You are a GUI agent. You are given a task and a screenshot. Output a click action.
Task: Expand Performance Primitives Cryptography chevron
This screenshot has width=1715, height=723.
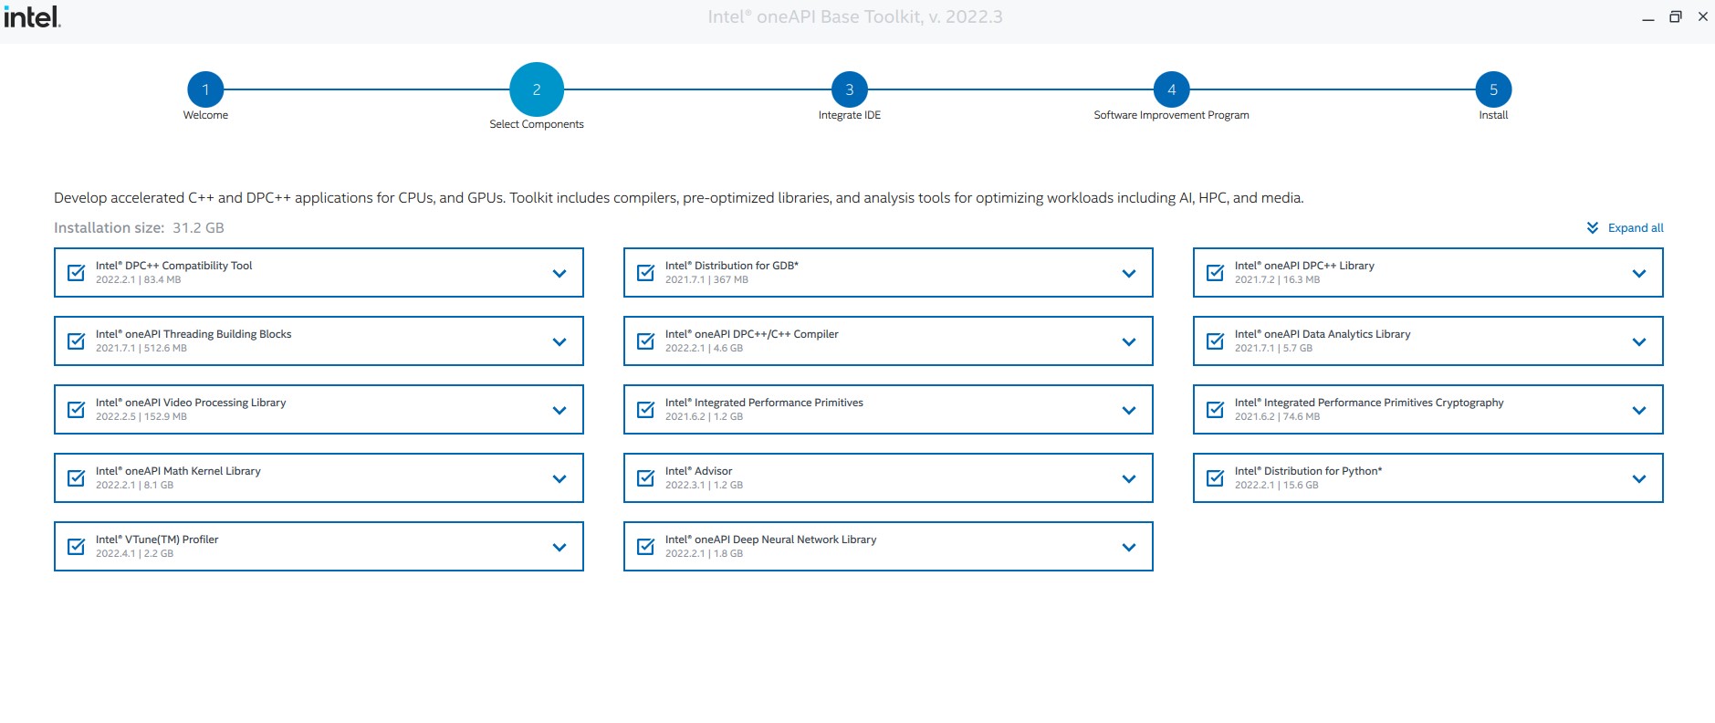[1639, 411]
